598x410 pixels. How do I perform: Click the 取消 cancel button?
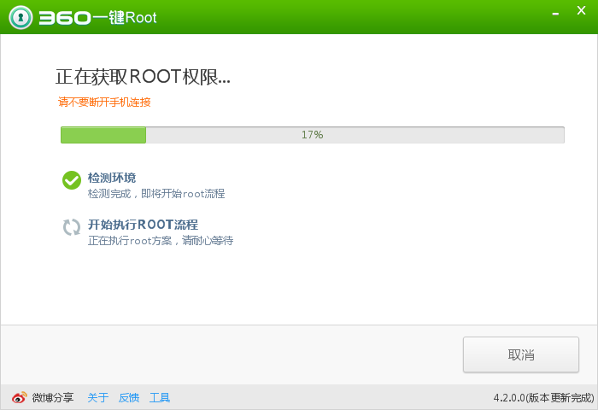521,354
